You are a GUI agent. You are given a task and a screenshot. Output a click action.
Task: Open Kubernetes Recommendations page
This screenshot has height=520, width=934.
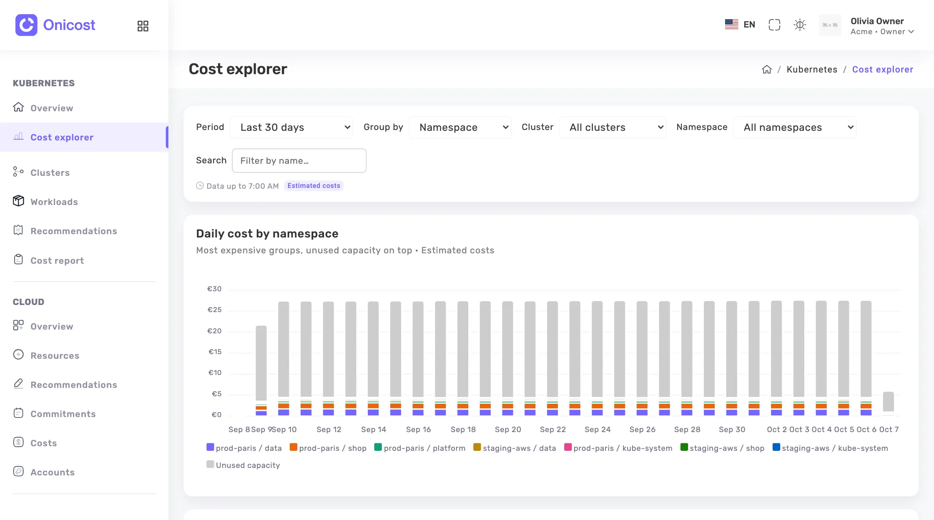(74, 231)
